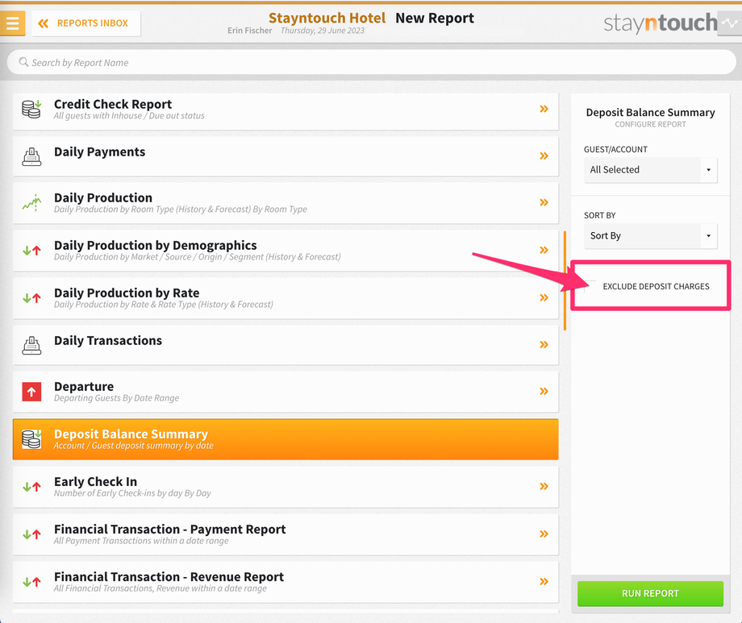Click the cash register icon of Daily Payments

(31, 156)
